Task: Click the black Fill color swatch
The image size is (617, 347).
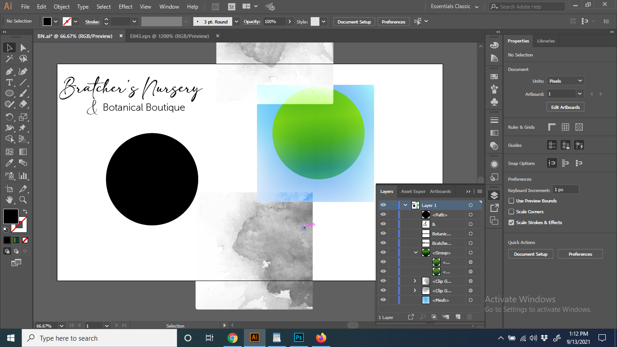Action: (11, 216)
